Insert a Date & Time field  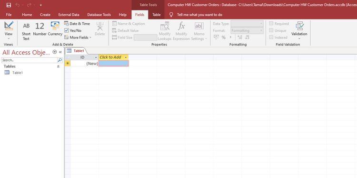77,24
